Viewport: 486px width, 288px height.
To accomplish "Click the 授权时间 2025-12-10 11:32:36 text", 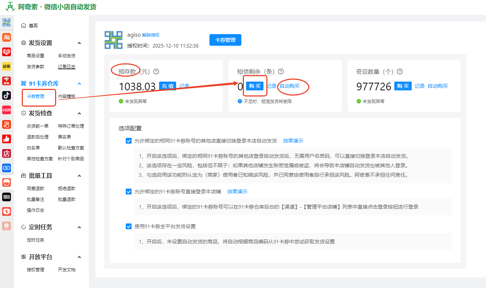I will tap(163, 46).
